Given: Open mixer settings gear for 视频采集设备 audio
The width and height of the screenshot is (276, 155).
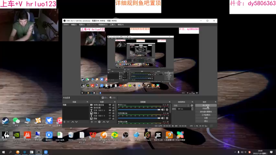Looking at the screenshot, I should coord(167,118).
